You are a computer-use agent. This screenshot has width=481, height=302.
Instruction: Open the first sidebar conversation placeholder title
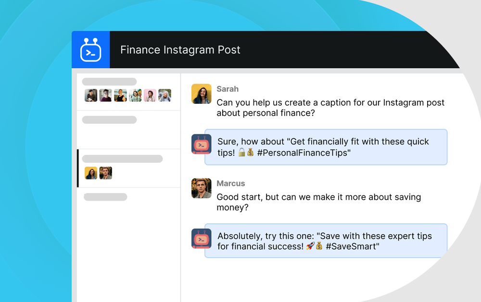coord(109,82)
